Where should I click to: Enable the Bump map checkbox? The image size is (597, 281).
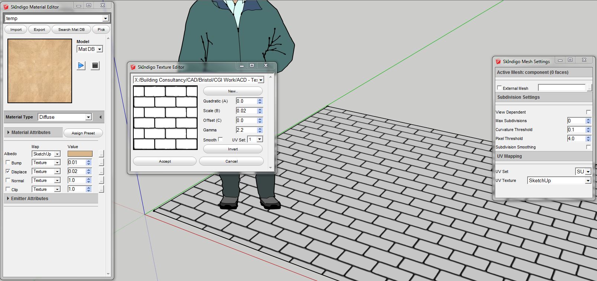tap(8, 163)
